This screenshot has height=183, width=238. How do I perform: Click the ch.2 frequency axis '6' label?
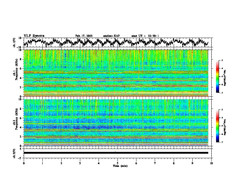pyautogui.click(x=21, y=118)
